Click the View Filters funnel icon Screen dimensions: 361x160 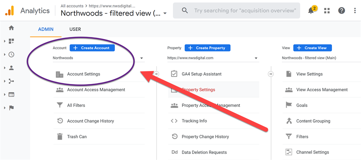coord(289,137)
